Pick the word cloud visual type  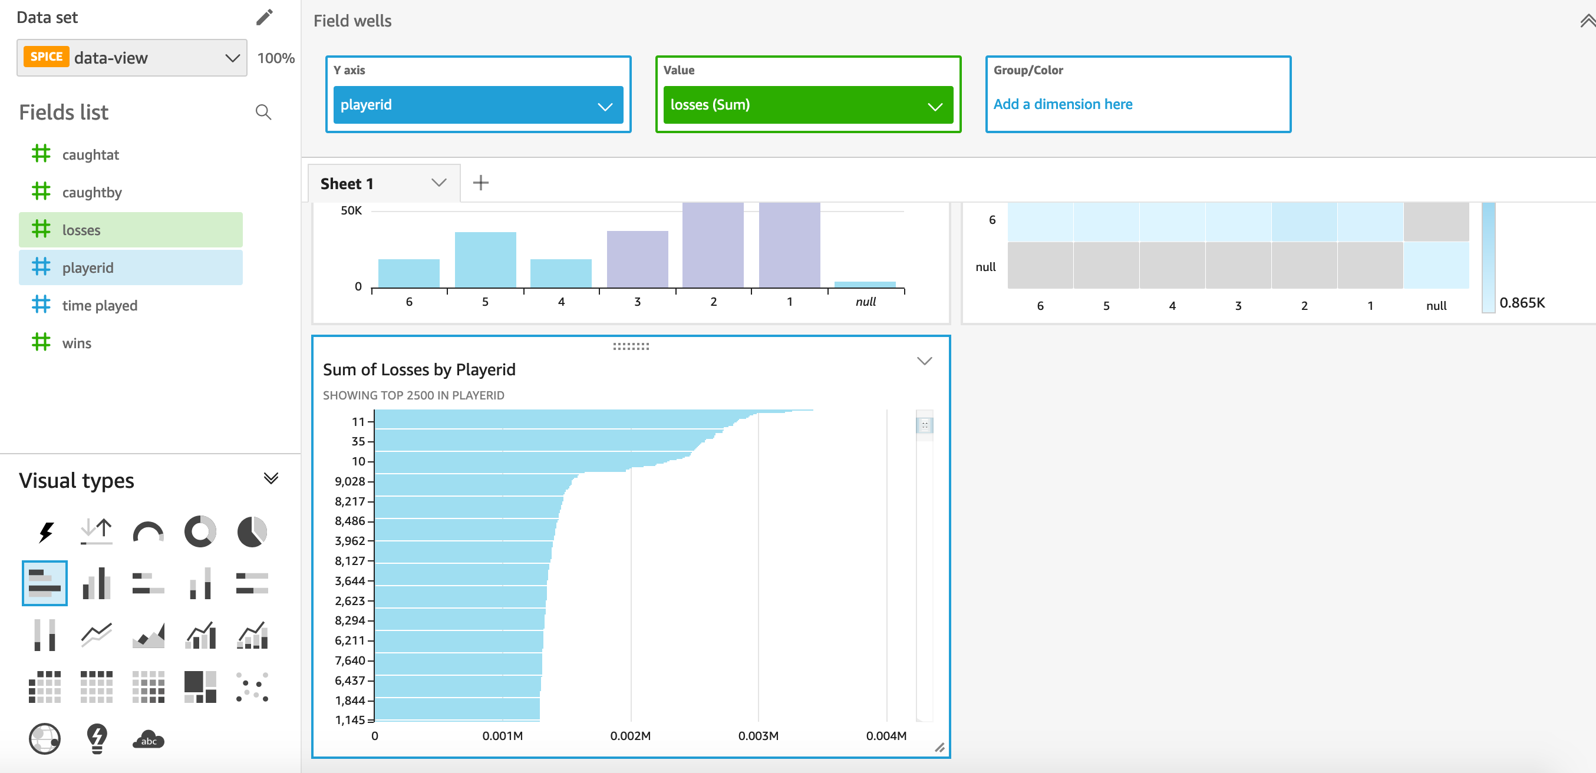147,738
